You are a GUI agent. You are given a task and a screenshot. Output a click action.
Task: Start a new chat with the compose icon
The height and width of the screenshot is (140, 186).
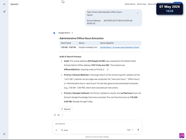click(x=4, y=12)
